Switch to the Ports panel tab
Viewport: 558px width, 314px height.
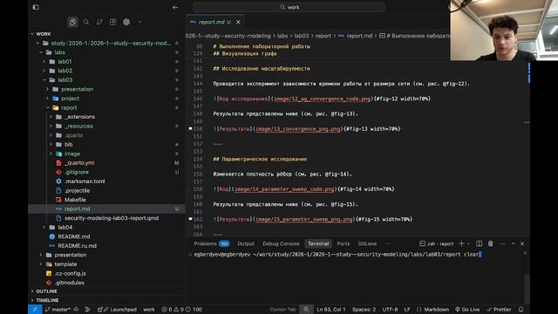[x=343, y=244]
